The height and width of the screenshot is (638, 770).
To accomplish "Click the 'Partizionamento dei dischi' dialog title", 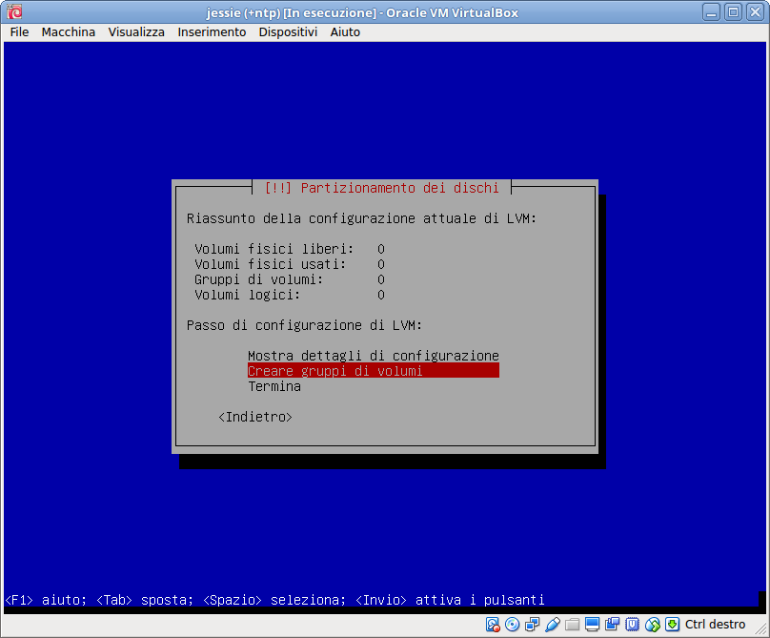I will pyautogui.click(x=381, y=188).
